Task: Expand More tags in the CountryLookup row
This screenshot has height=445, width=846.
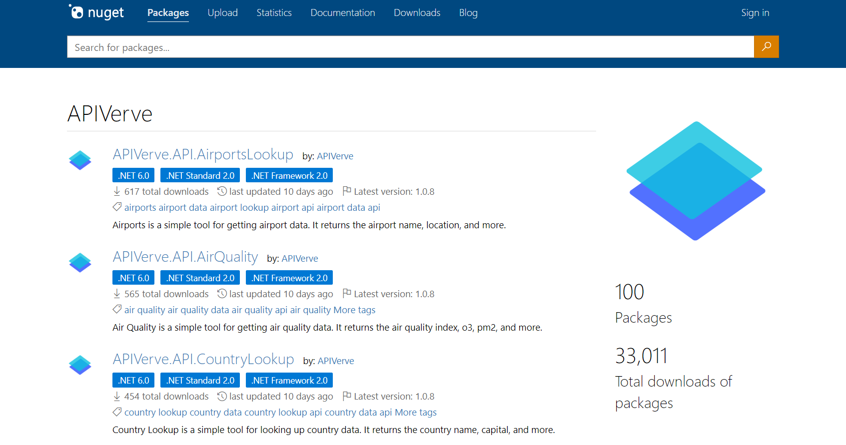Action: (416, 412)
